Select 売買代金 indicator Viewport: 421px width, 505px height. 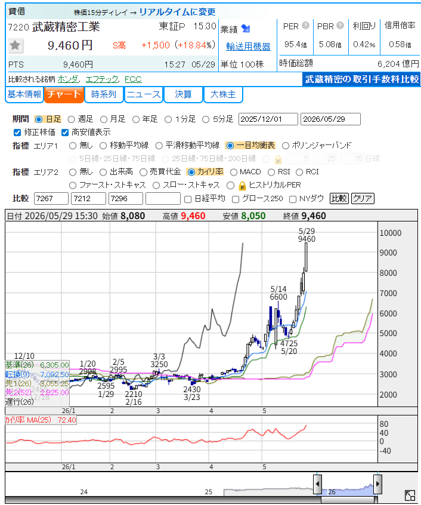pos(144,173)
